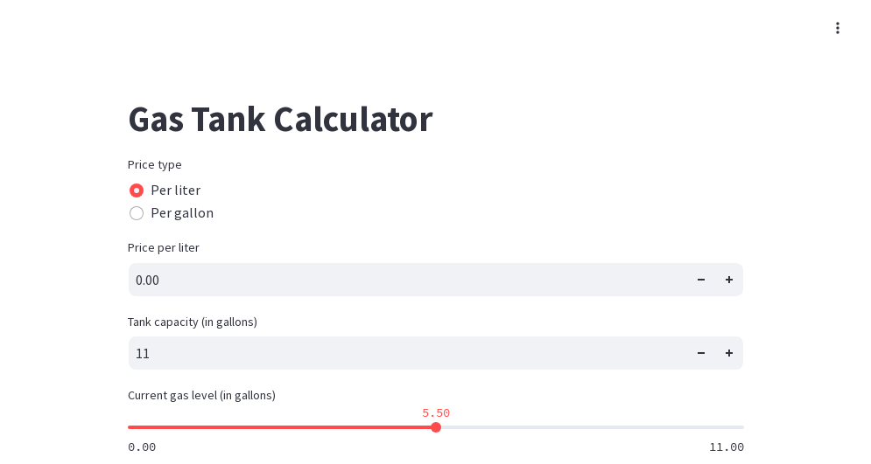Screen dimensions: 871x464
Task: Click the Price per liter input field
Action: tap(403, 280)
